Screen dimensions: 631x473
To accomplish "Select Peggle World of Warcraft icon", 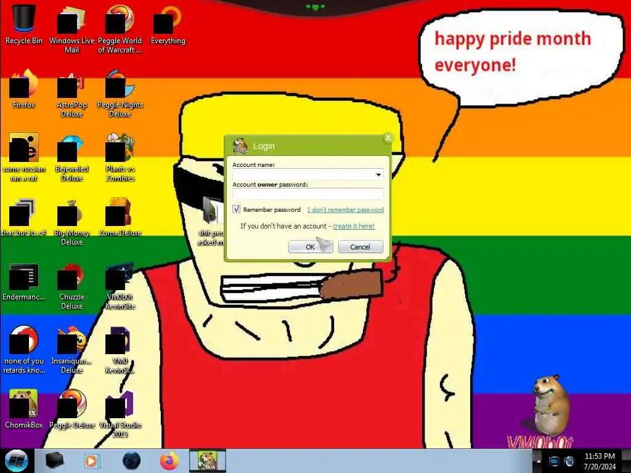I will point(120,29).
